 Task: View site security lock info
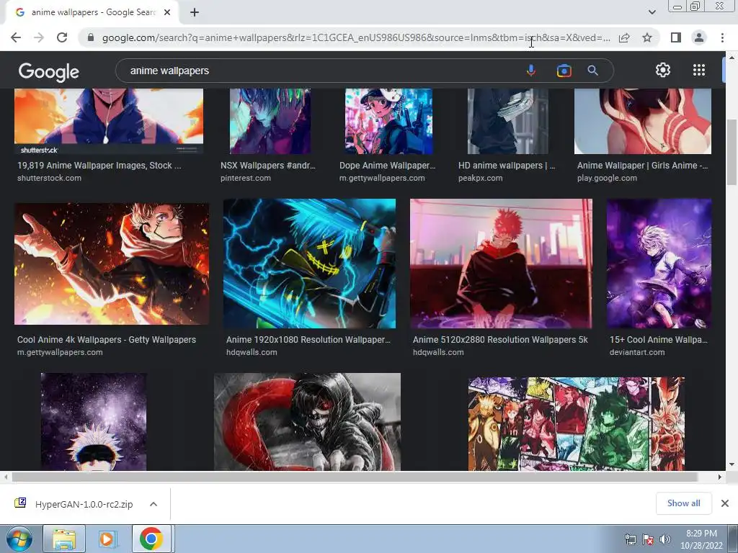91,37
